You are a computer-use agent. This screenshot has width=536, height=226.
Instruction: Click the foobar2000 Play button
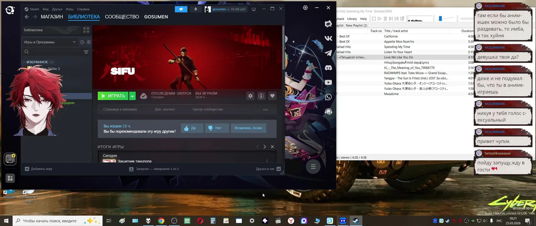pos(380,19)
